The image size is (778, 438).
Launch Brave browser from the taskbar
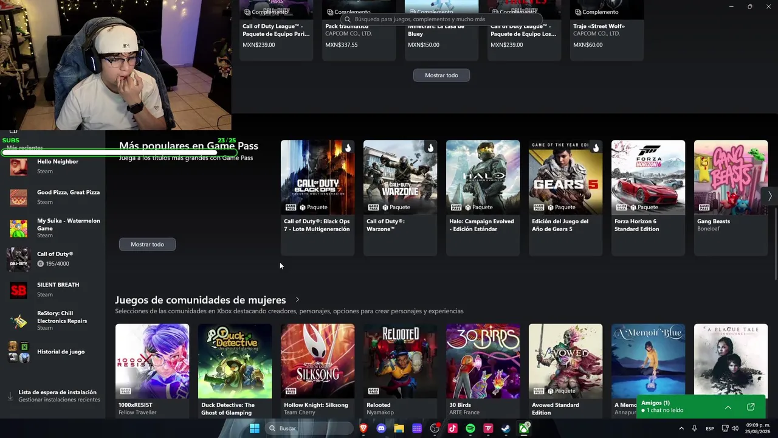coord(363,428)
